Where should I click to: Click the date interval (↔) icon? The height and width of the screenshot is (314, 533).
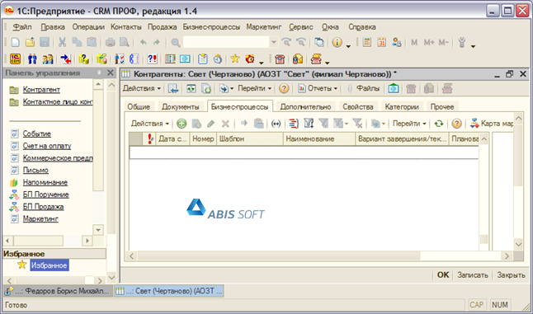[276, 124]
